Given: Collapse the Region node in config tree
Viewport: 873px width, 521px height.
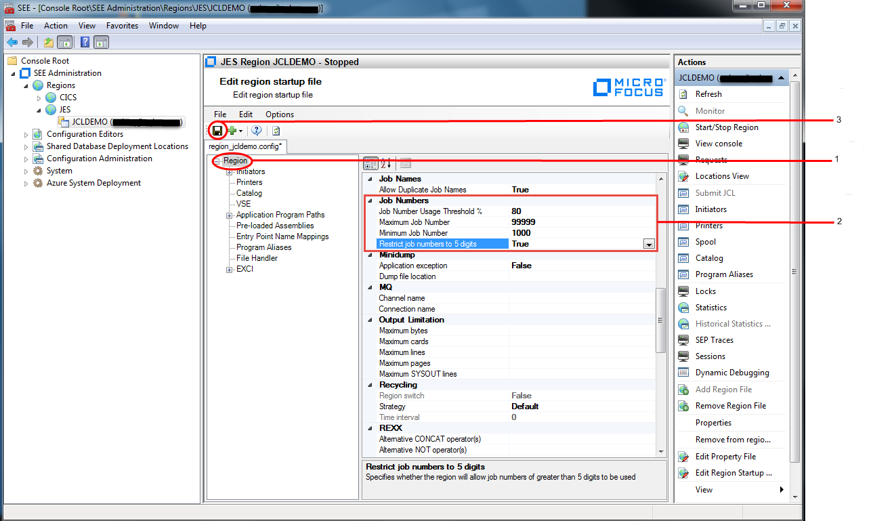Looking at the screenshot, I should pyautogui.click(x=217, y=161).
